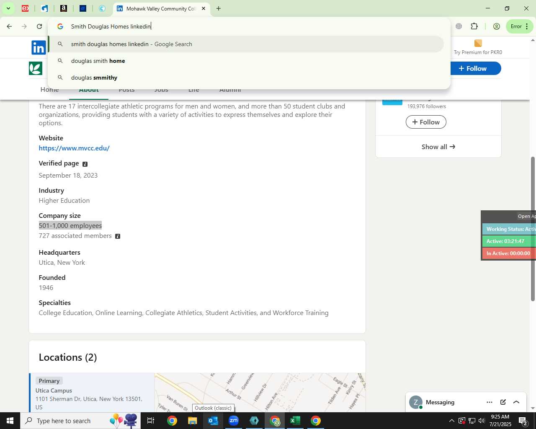The width and height of the screenshot is (536, 429).
Task: Click the college green leaf logo
Action: (x=36, y=68)
